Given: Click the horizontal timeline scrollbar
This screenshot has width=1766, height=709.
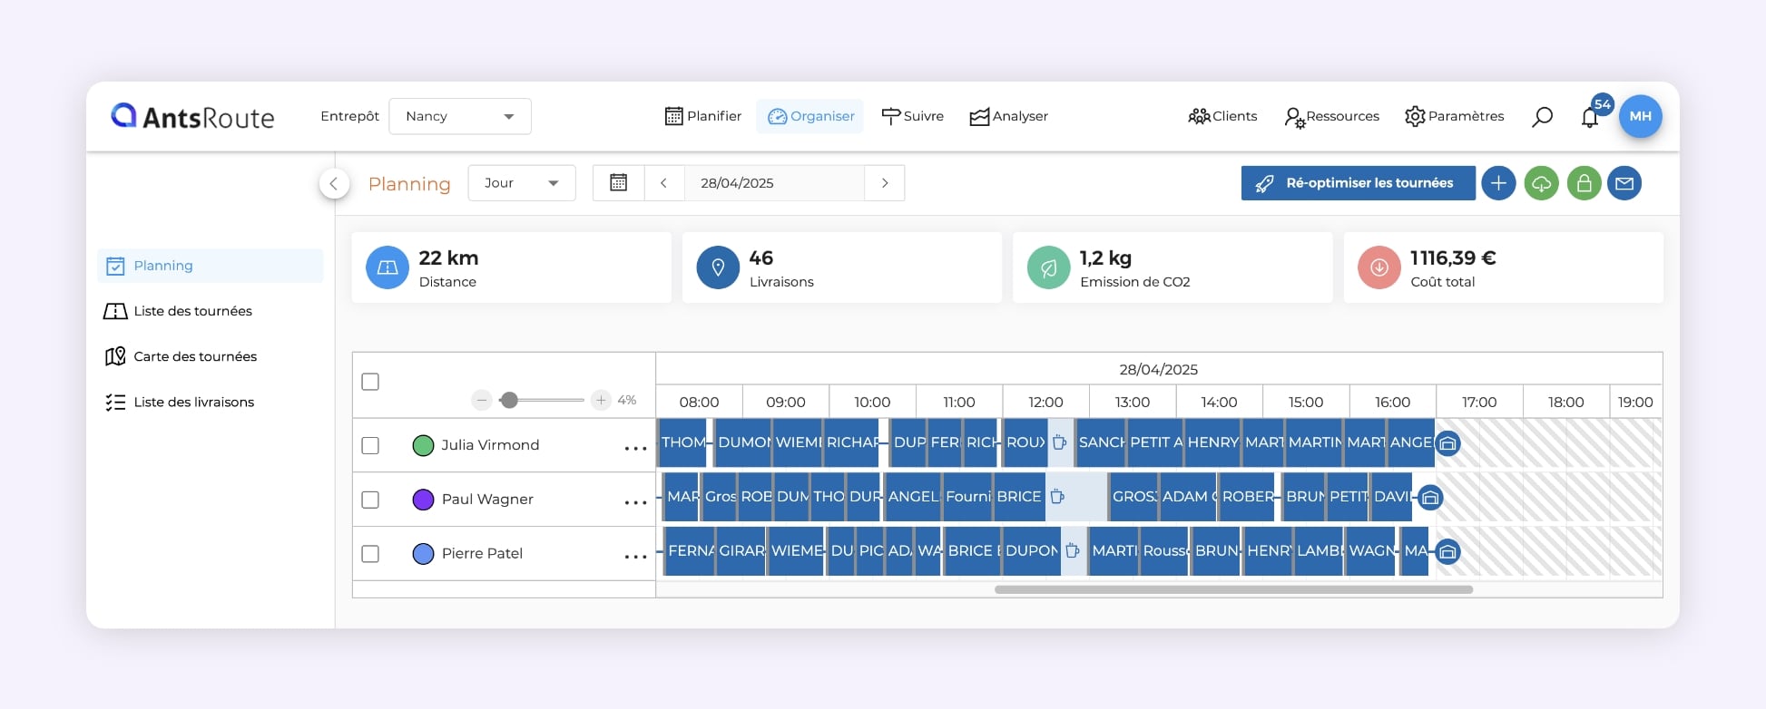Looking at the screenshot, I should click(x=1232, y=589).
